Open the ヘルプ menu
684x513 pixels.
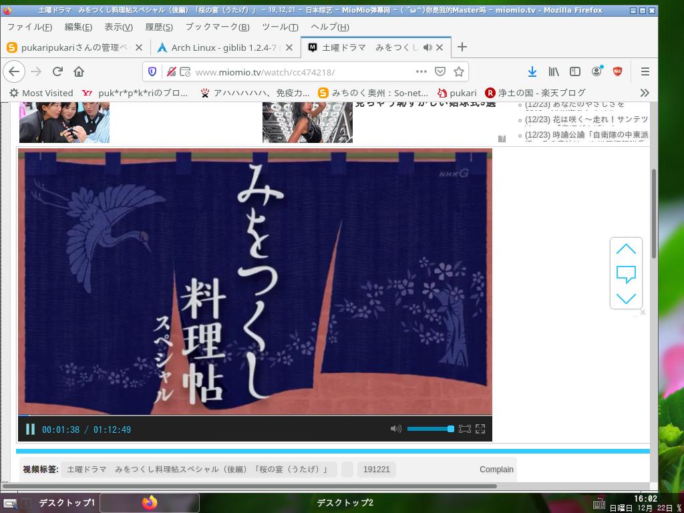tap(330, 27)
